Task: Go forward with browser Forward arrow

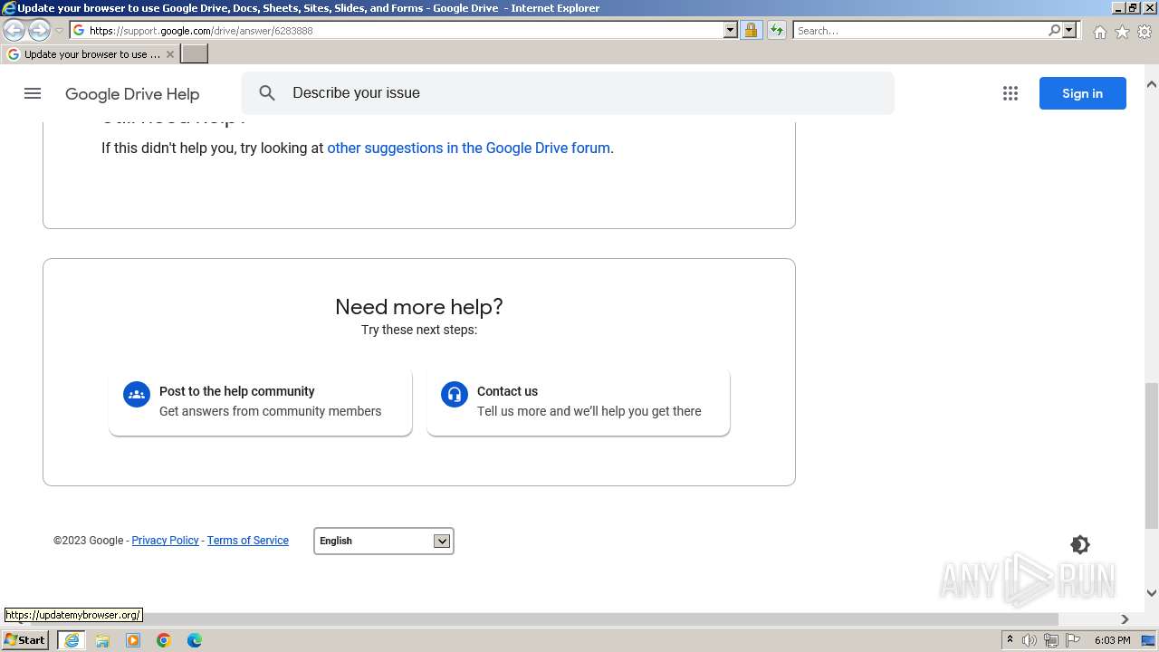Action: [x=39, y=31]
